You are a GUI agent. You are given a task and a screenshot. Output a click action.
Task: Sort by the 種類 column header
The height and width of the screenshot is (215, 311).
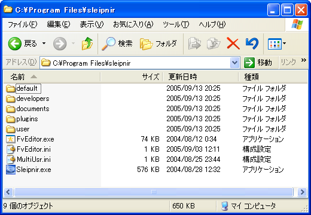(x=273, y=76)
